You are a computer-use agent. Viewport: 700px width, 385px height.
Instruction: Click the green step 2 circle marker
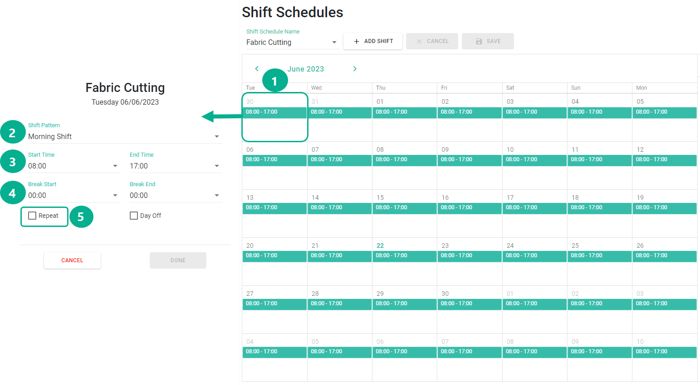click(x=13, y=132)
